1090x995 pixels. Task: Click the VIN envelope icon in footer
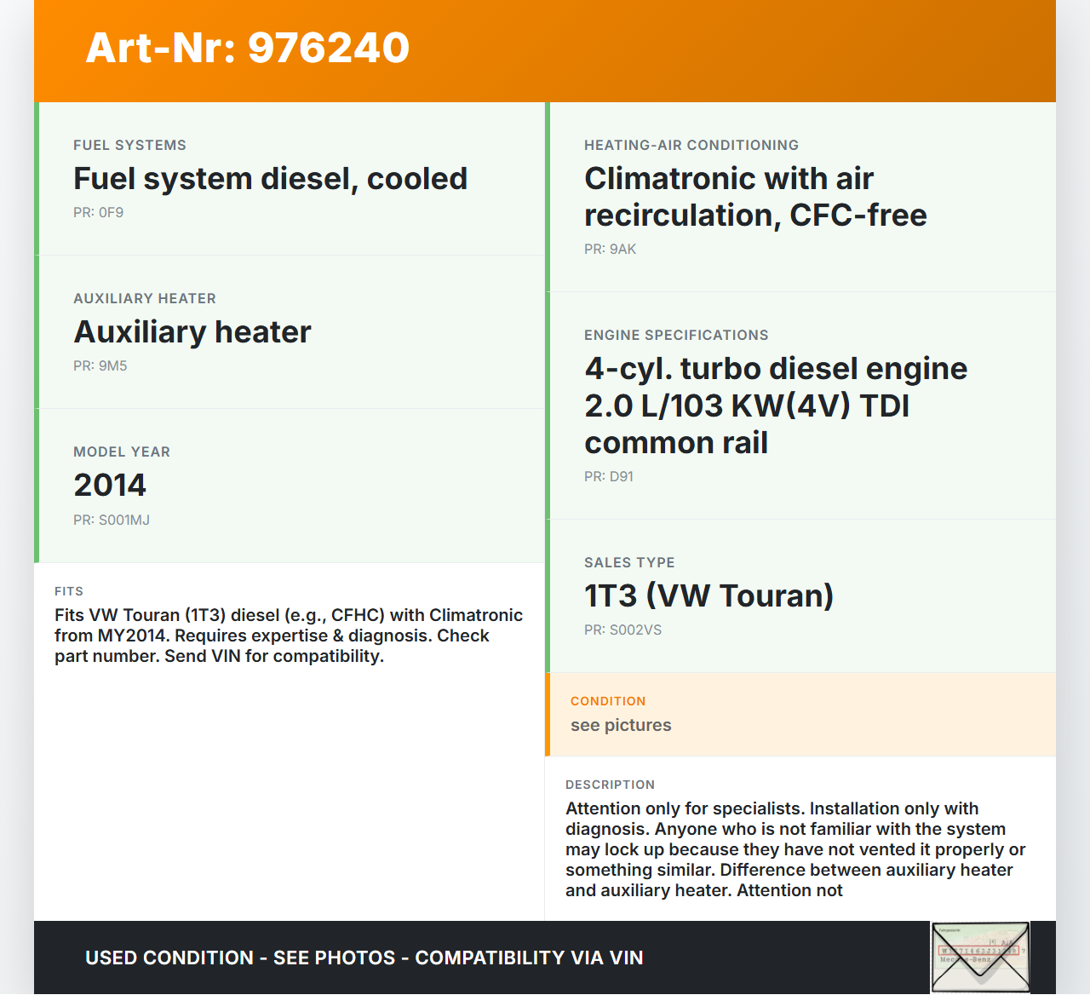point(980,958)
